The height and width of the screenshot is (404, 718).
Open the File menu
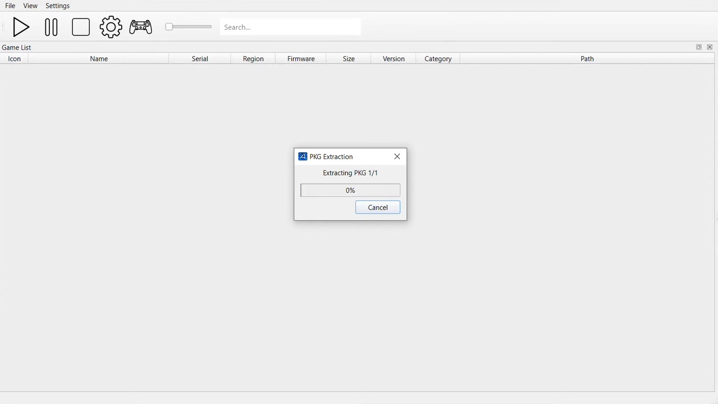click(10, 6)
